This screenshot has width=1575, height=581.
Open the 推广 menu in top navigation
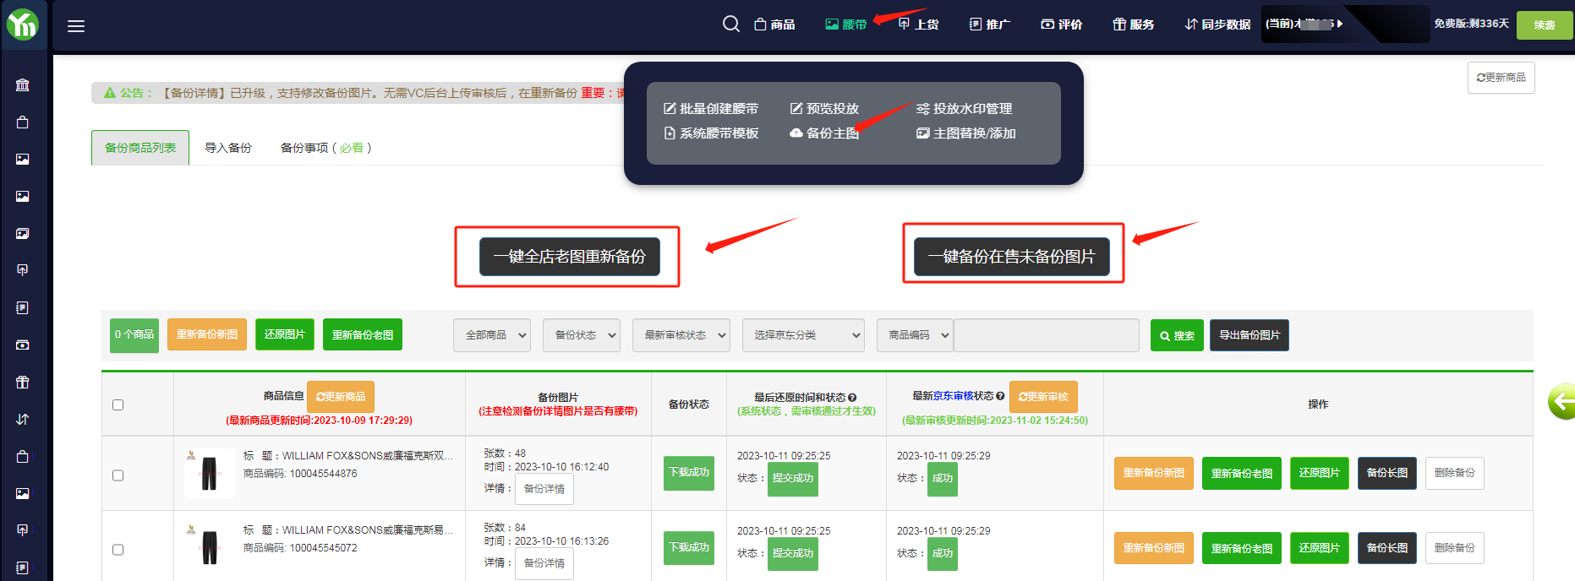(989, 24)
